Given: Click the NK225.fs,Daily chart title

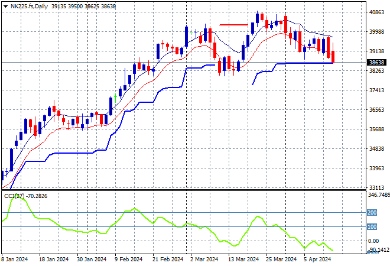Looking at the screenshot, I should coord(30,5).
